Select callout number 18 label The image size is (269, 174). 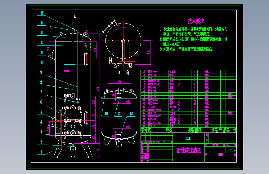[x=131, y=114]
